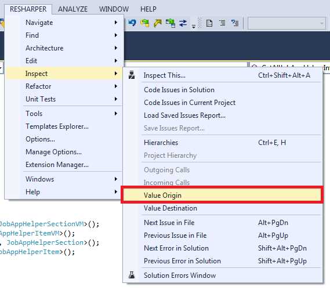Image resolution: width=330 pixels, height=290 pixels.
Task: Click the document page toolbar icon
Action: click(x=209, y=23)
